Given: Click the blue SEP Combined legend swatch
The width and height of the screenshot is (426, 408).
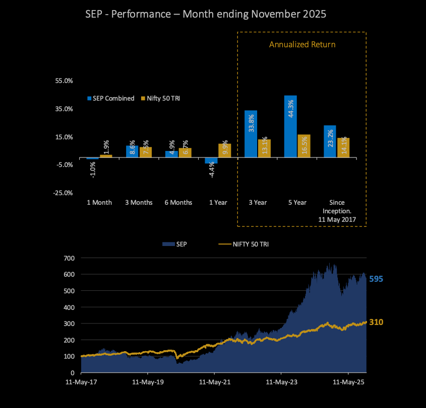Looking at the screenshot, I should pos(90,99).
